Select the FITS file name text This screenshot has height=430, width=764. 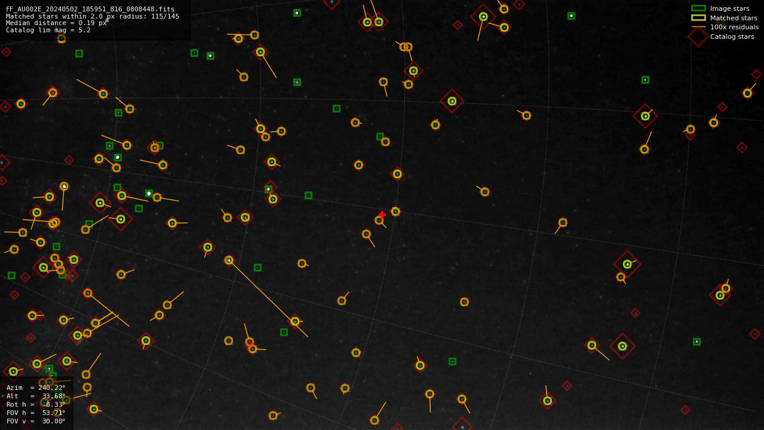point(90,9)
